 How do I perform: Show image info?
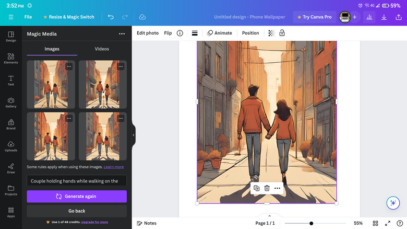[180, 33]
